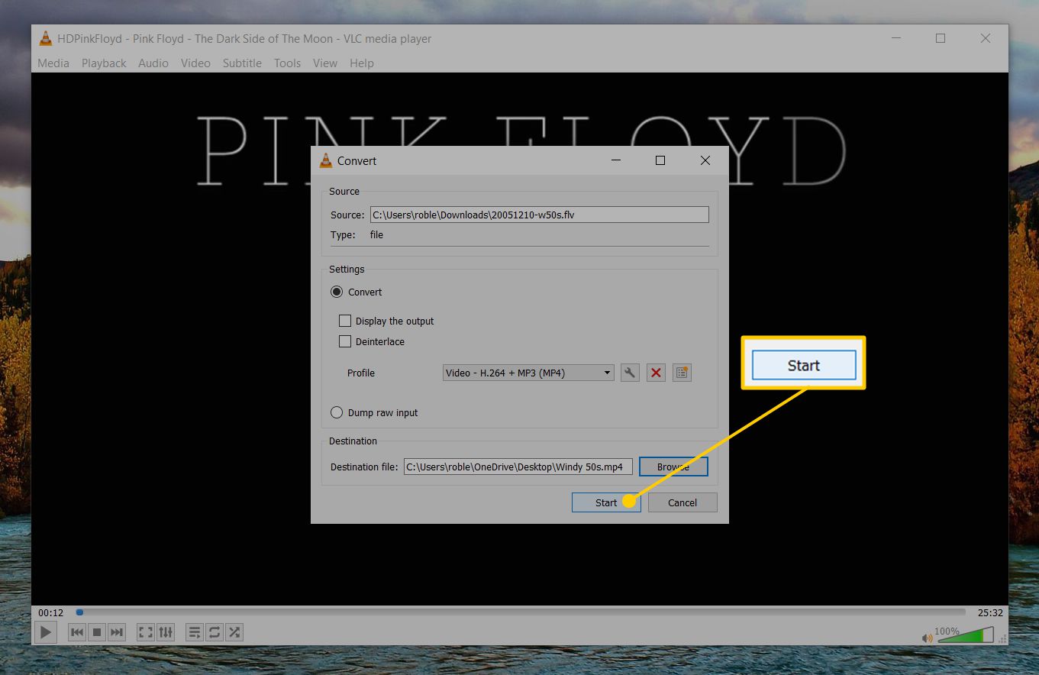Enable Display the output checkbox
This screenshot has height=675, width=1039.
[x=345, y=321]
